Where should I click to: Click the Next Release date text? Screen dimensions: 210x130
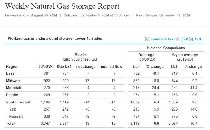tap(174, 15)
